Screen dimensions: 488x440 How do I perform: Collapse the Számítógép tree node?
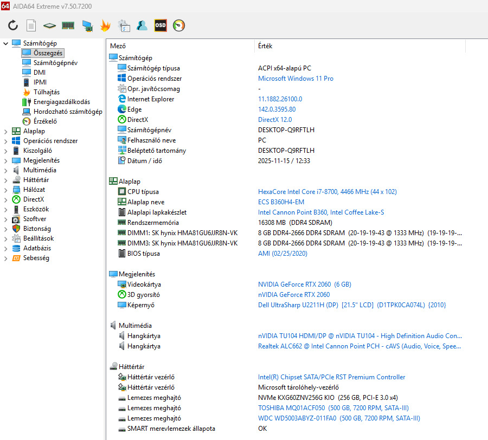[5, 43]
